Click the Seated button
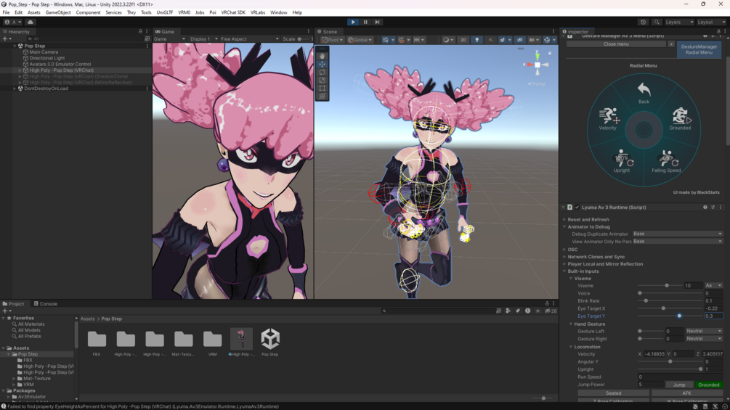Image resolution: width=730 pixels, height=410 pixels. 613,393
